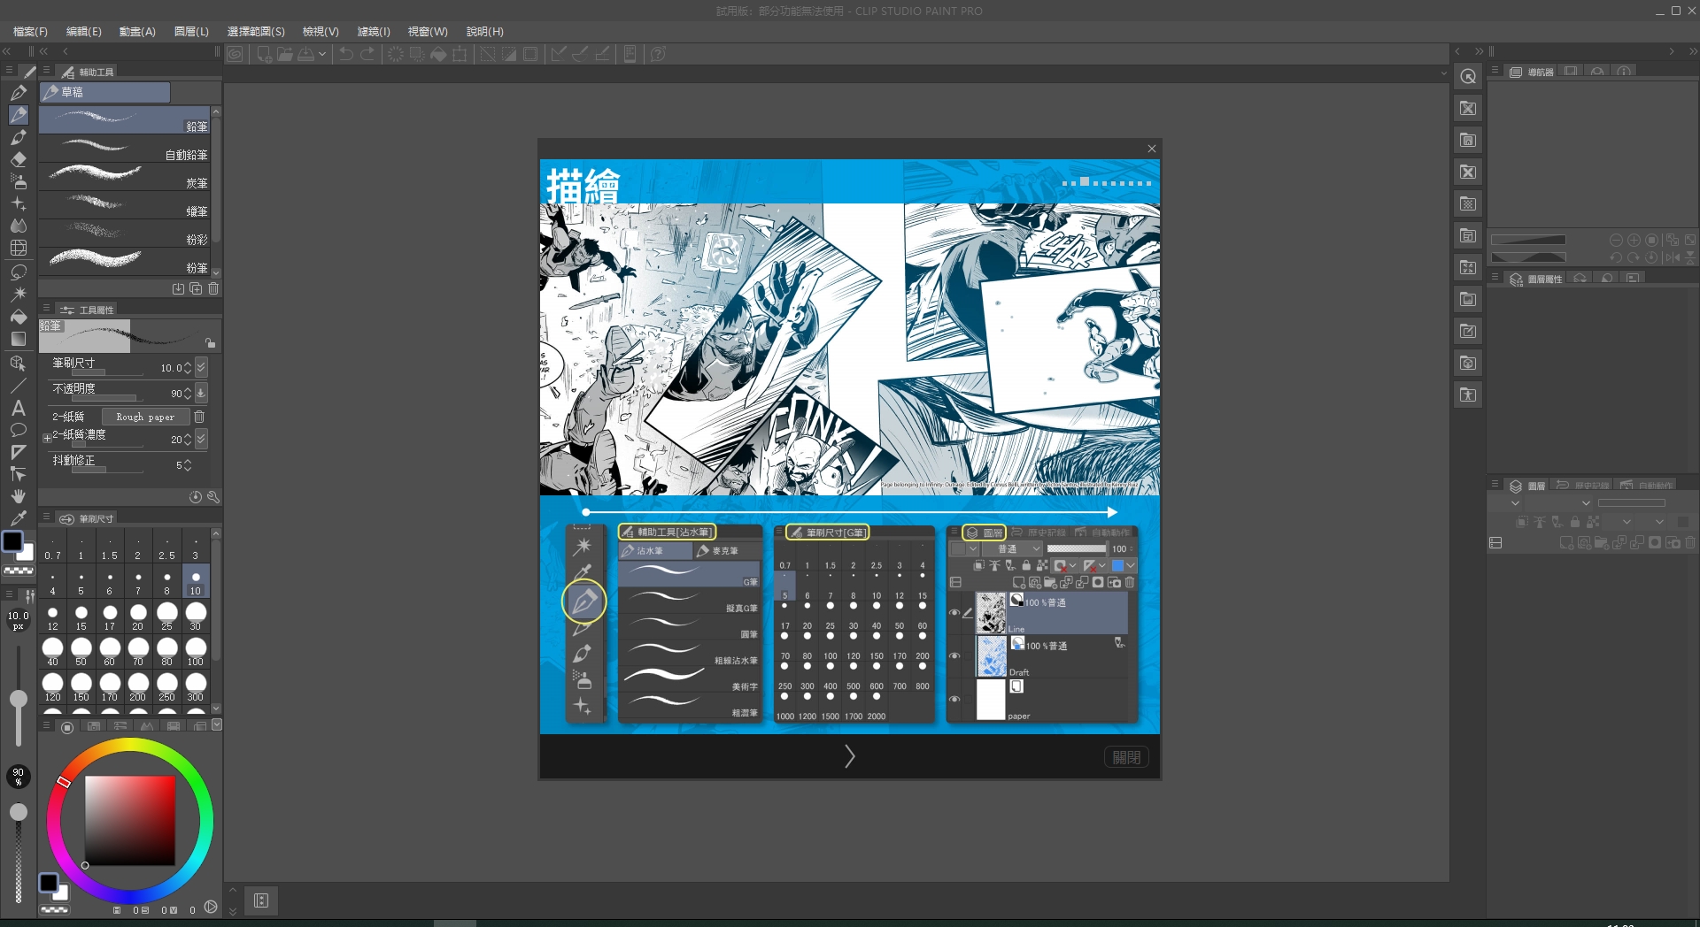The width and height of the screenshot is (1700, 927).
Task: Click the Undo icon in the command bar
Action: point(345,54)
